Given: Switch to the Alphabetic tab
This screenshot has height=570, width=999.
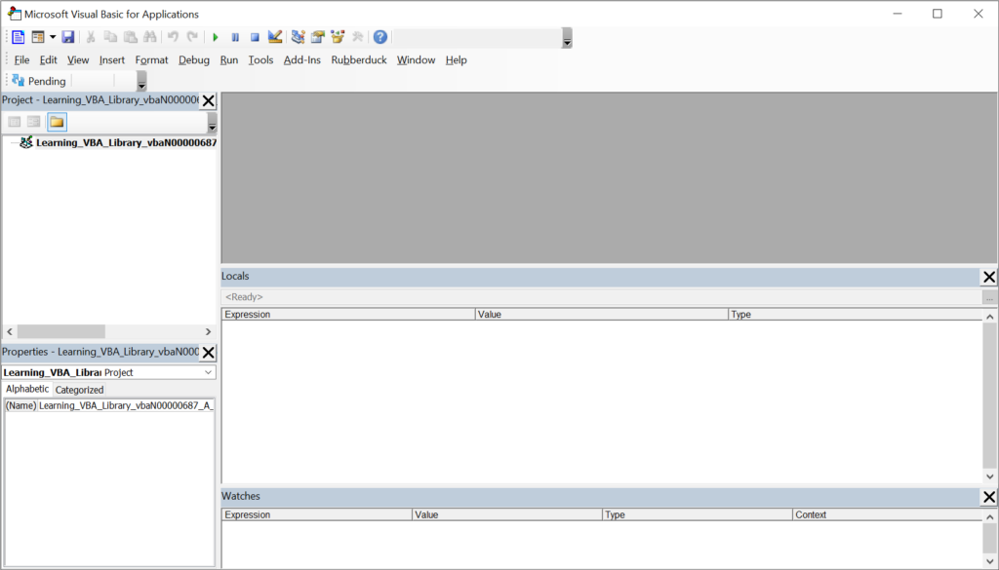Looking at the screenshot, I should (x=26, y=389).
